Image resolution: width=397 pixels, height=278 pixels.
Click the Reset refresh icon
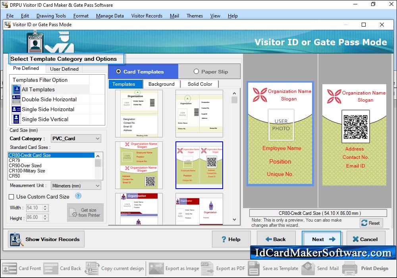(x=364, y=223)
